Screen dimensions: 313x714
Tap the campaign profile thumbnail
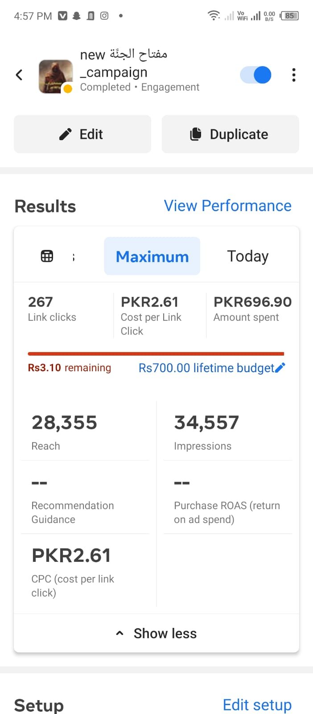pyautogui.click(x=56, y=76)
